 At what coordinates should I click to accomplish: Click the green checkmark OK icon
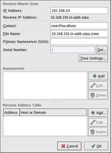(x=93, y=146)
